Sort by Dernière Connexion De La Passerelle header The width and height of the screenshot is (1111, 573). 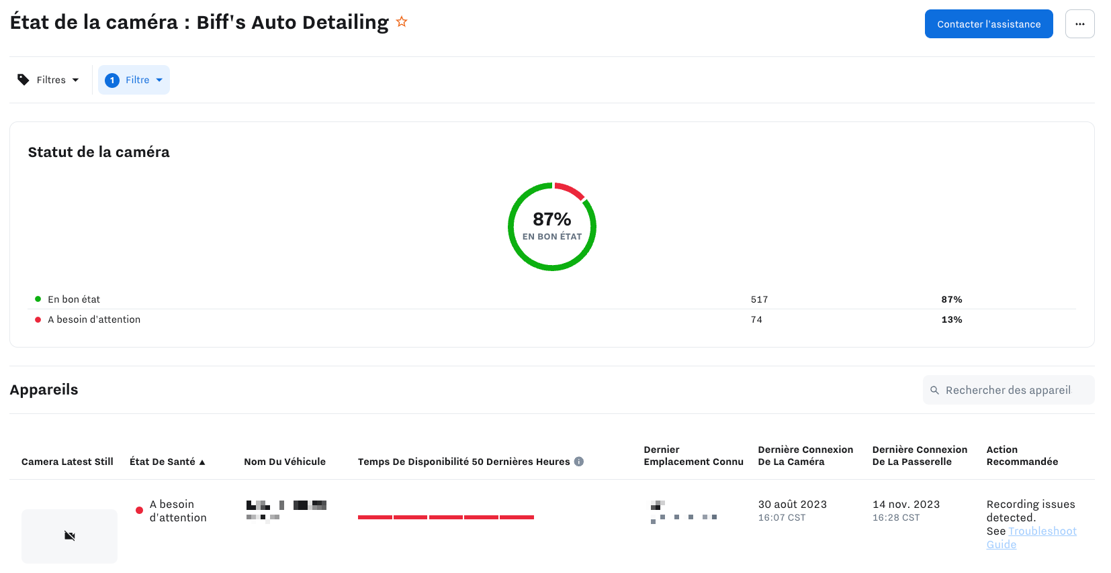point(919,456)
